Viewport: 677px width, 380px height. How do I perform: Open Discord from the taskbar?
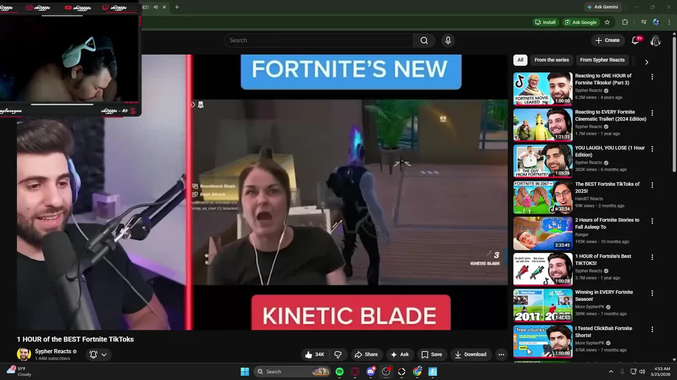[x=371, y=372]
